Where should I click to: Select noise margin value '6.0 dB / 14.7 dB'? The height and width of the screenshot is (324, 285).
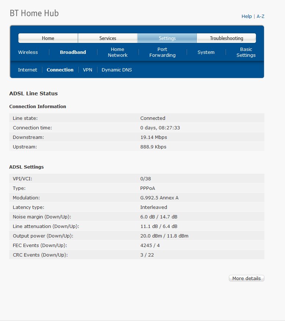[159, 217]
